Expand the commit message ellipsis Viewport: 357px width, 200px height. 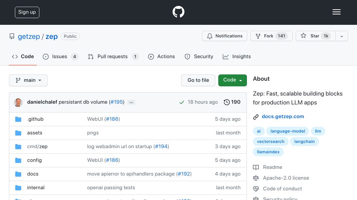(x=131, y=102)
